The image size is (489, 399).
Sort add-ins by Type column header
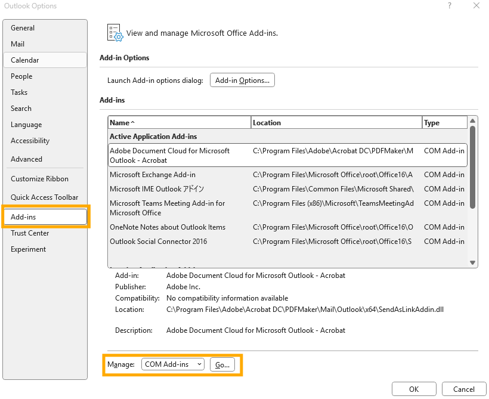(445, 123)
